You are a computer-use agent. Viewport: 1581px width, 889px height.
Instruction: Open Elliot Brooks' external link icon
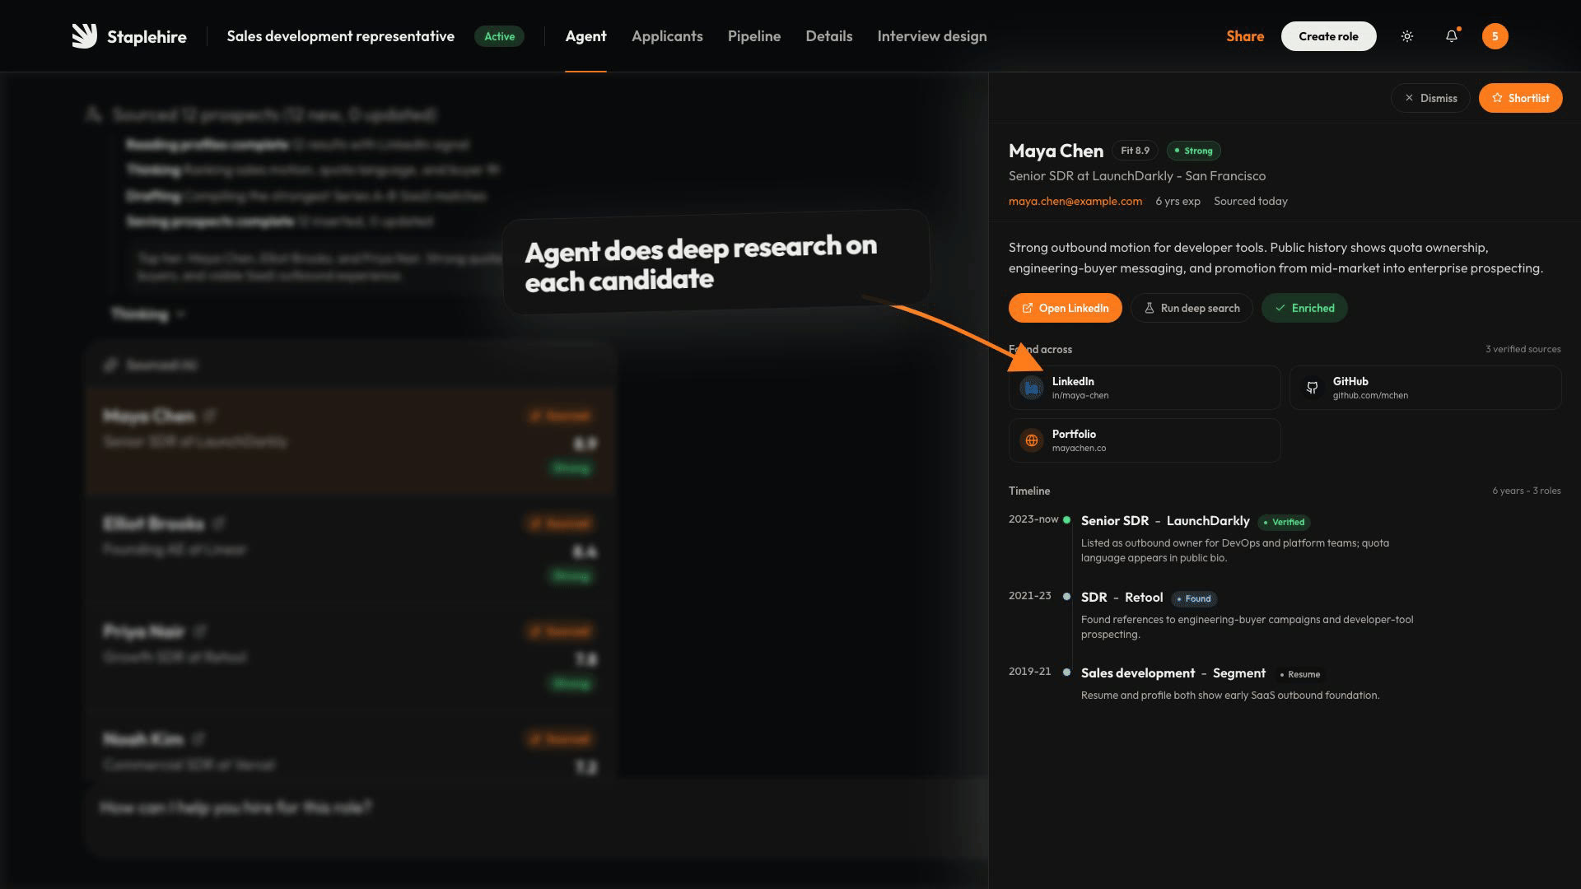click(x=218, y=524)
